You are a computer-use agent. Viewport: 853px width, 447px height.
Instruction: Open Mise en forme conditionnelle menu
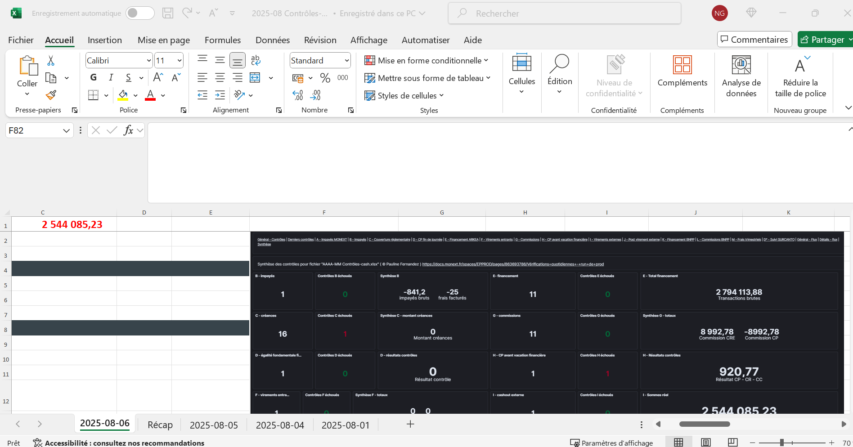click(426, 60)
